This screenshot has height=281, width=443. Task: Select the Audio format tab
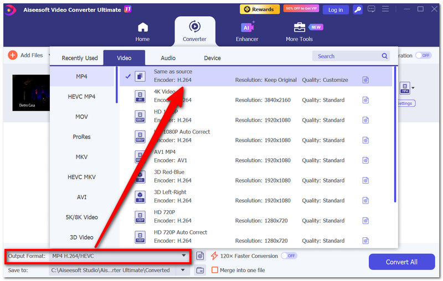[x=168, y=58]
